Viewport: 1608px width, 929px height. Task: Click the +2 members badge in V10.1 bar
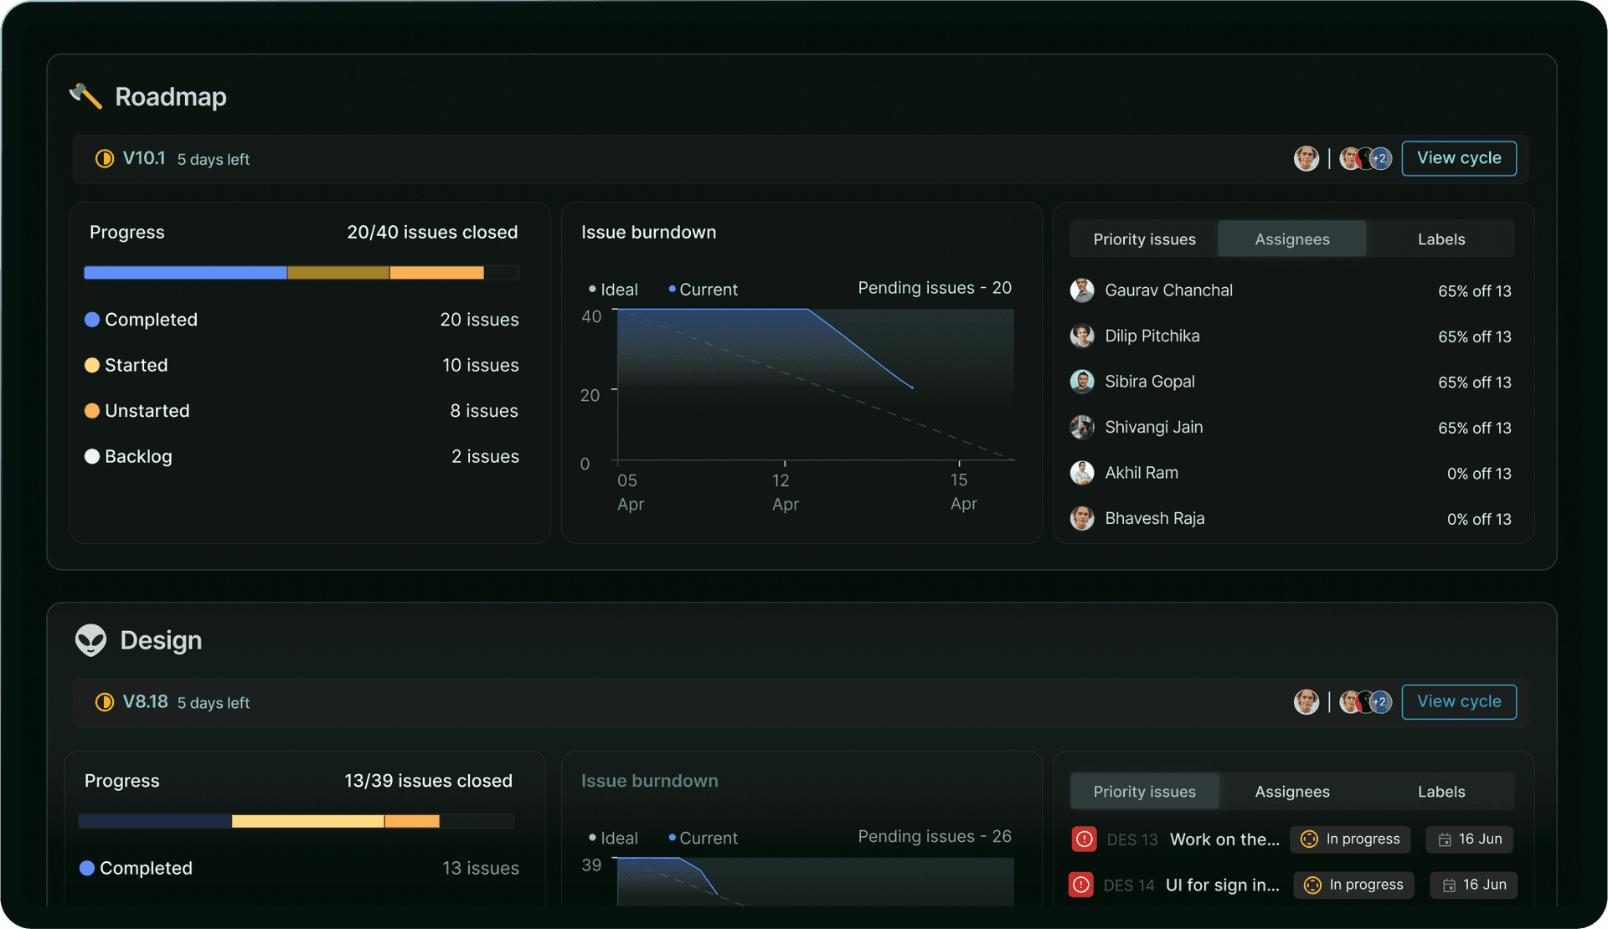click(1380, 158)
